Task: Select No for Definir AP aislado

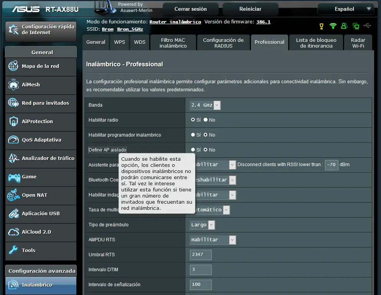Action: 206,150
